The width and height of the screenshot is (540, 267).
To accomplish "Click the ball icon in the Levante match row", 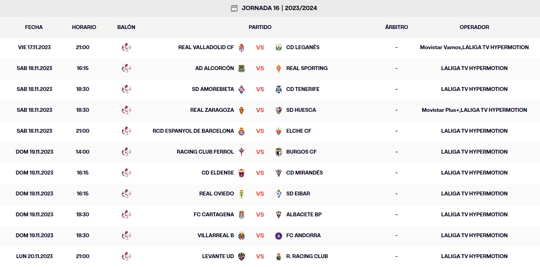I will [126, 256].
